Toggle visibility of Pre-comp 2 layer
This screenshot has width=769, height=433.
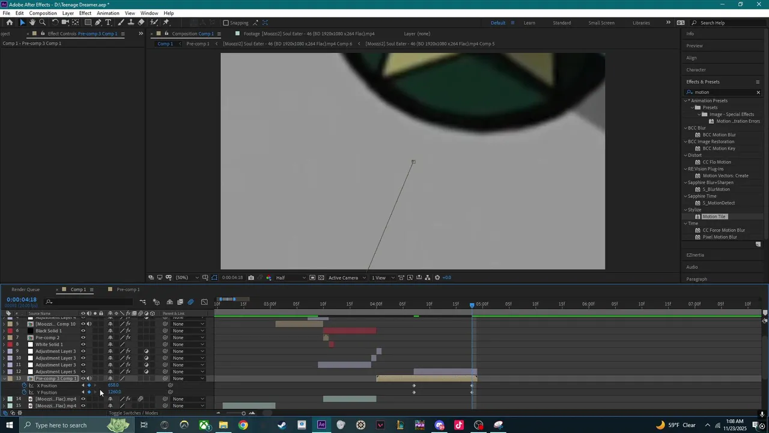tap(84, 338)
